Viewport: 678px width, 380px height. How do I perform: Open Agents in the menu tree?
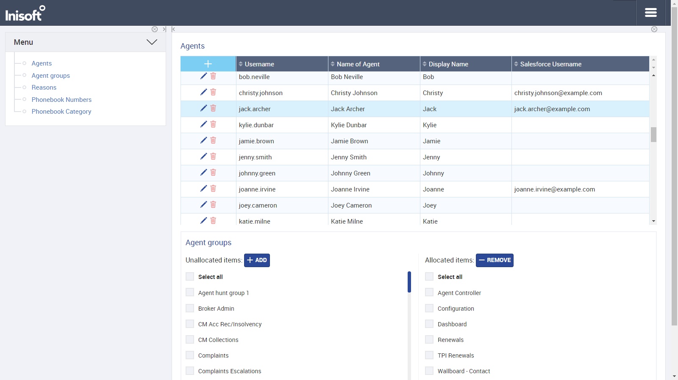(x=42, y=63)
